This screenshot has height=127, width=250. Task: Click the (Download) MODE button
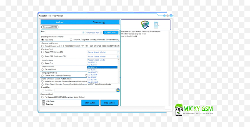50,27
